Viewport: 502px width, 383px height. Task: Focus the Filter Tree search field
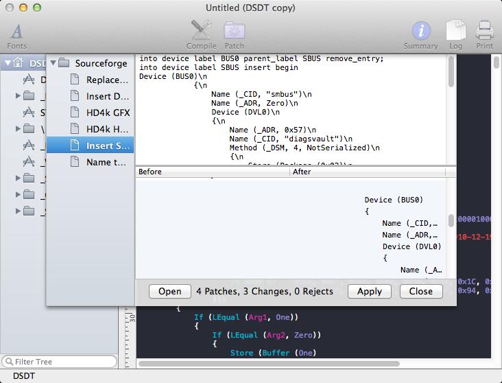pos(59,362)
